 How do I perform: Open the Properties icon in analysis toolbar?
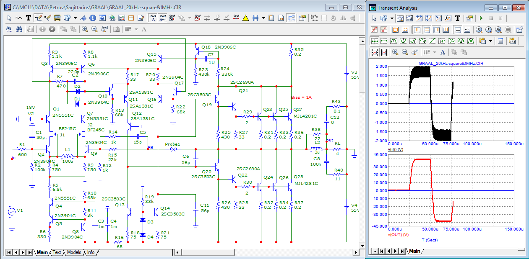469,18
